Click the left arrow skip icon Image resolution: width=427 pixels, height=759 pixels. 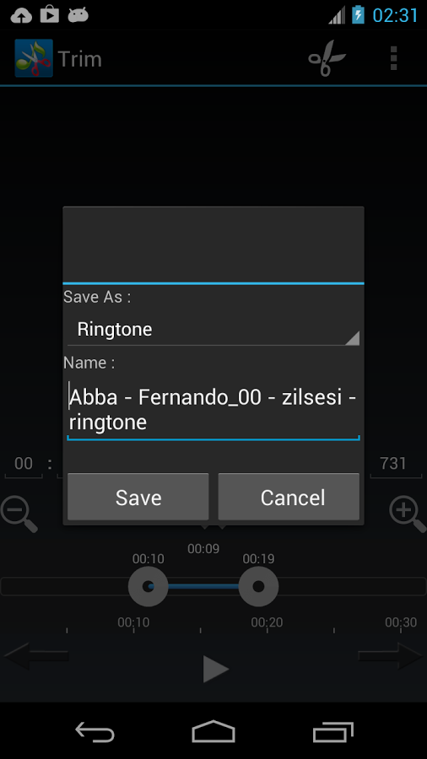coord(36,656)
